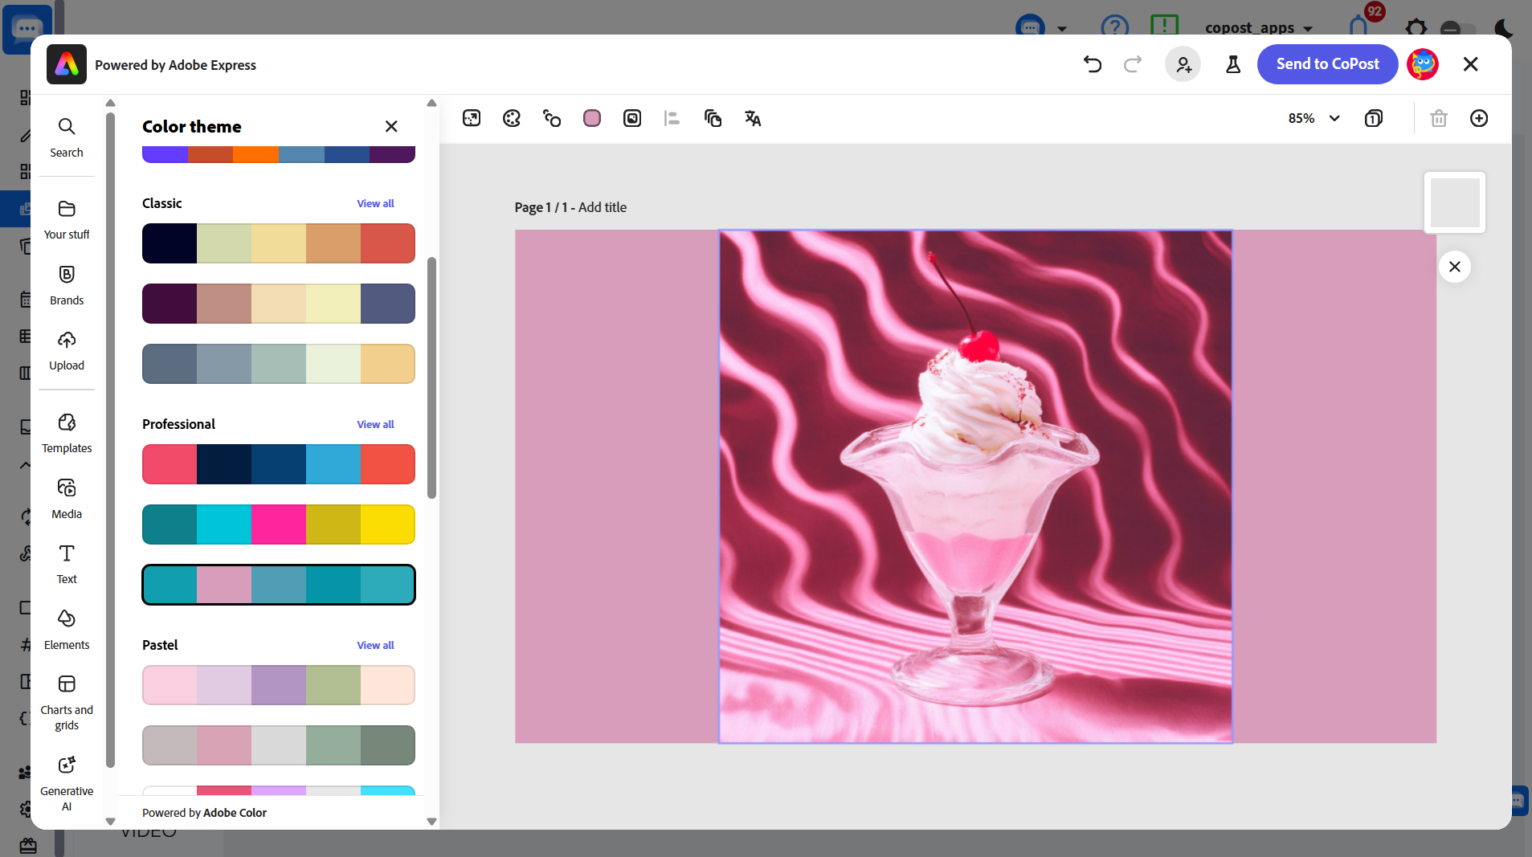View all Classic color themes
Screen dimensions: 1532x857
coord(375,203)
